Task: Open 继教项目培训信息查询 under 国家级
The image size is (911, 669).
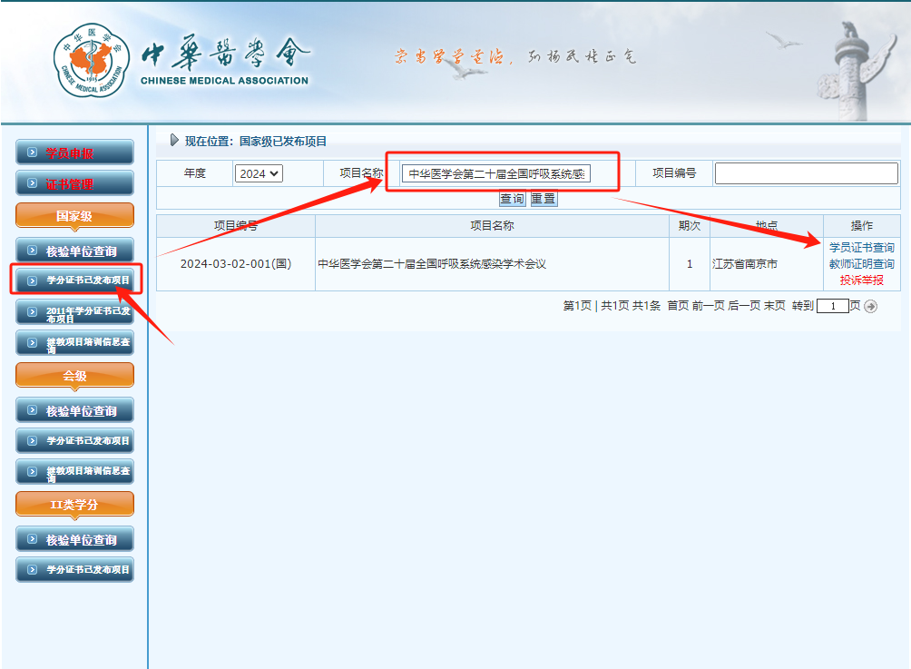Action: [73, 345]
